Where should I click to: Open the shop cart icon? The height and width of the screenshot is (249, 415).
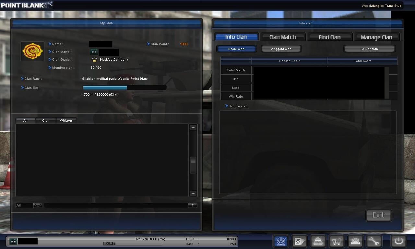337,241
